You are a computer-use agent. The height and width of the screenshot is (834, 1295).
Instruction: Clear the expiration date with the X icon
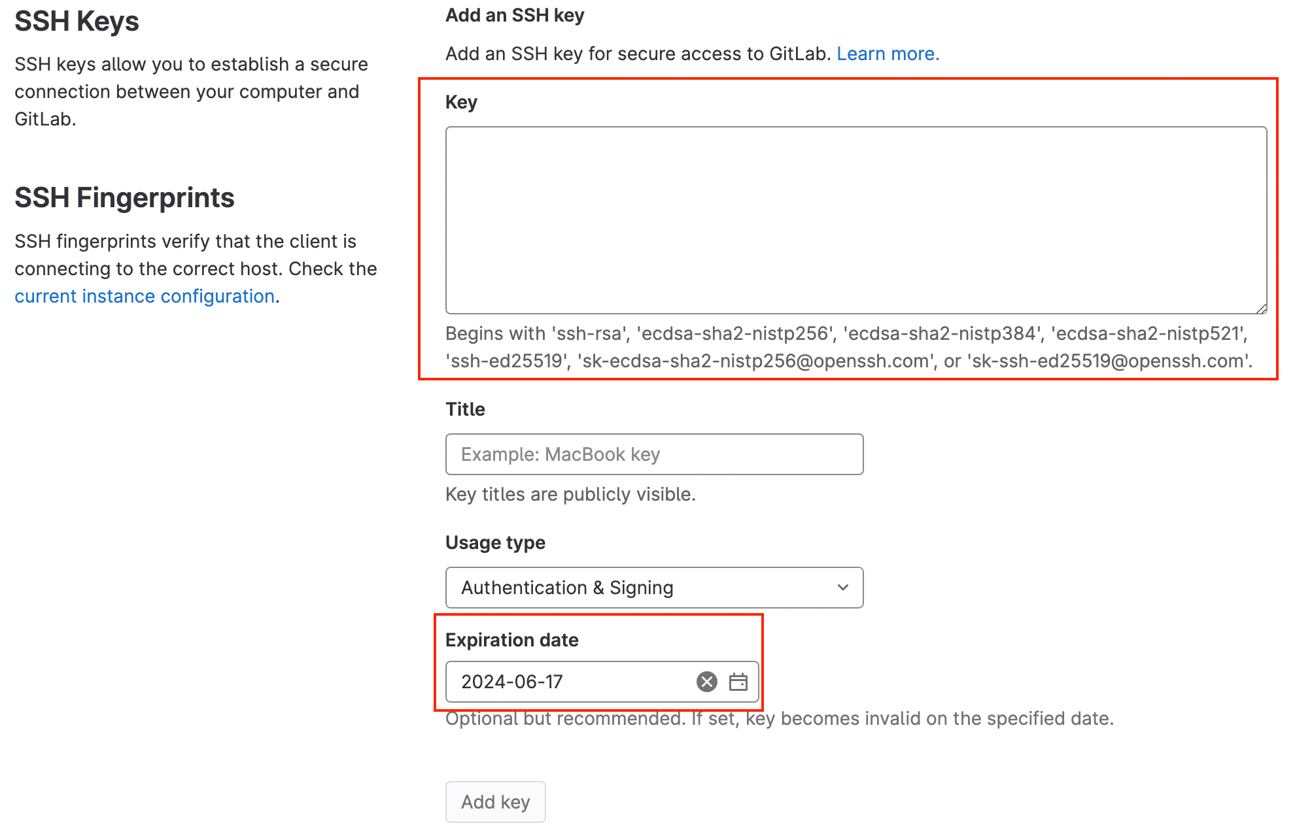tap(706, 682)
